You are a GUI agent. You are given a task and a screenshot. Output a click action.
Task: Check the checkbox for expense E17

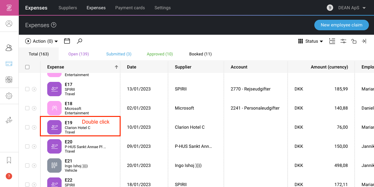click(27, 89)
